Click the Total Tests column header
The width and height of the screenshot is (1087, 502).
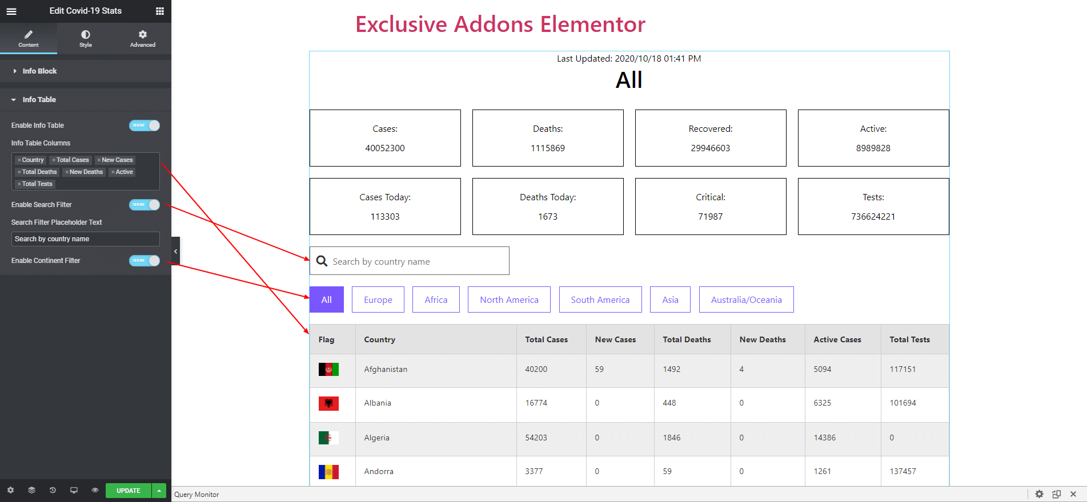(x=915, y=339)
